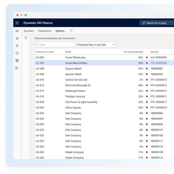Select the Forest Wholesales row
Screen dimensions: 174x174
pyautogui.click(x=104, y=57)
